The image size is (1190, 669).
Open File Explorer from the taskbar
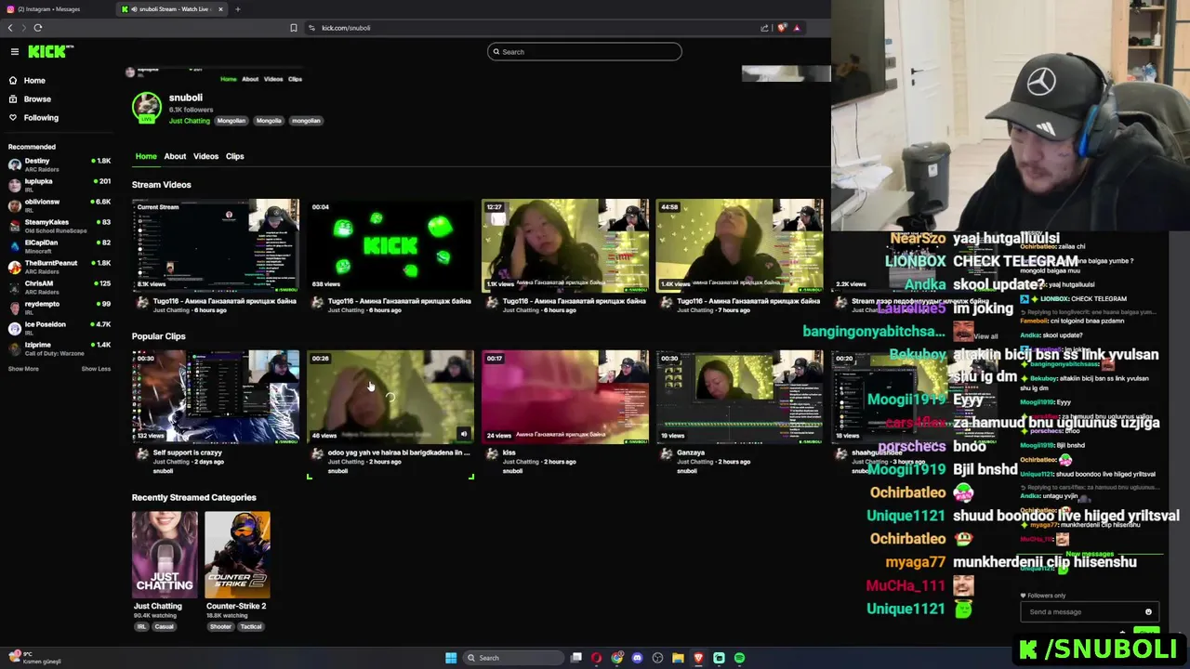678,658
